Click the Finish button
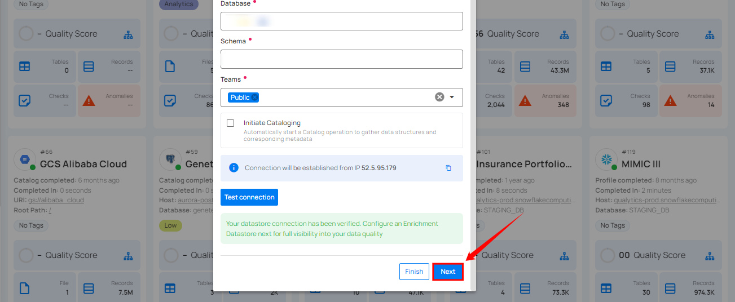Viewport: 735px width, 302px height. [x=414, y=272]
